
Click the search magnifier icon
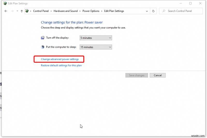tap(164, 11)
